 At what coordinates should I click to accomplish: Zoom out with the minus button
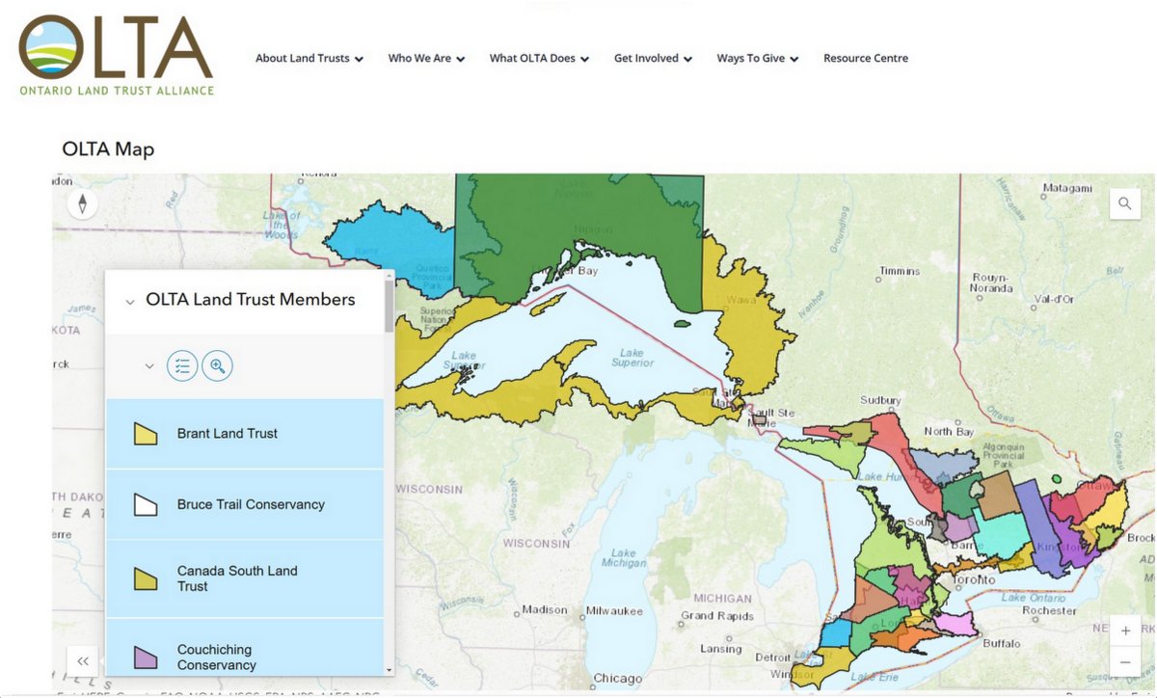click(x=1125, y=662)
